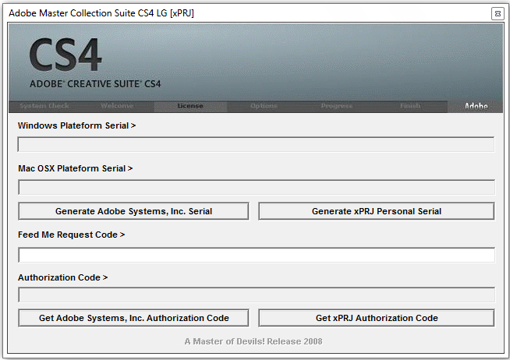Viewport: 510px width, 360px height.
Task: Click into the Feed Me Request Code field
Action: (x=257, y=255)
